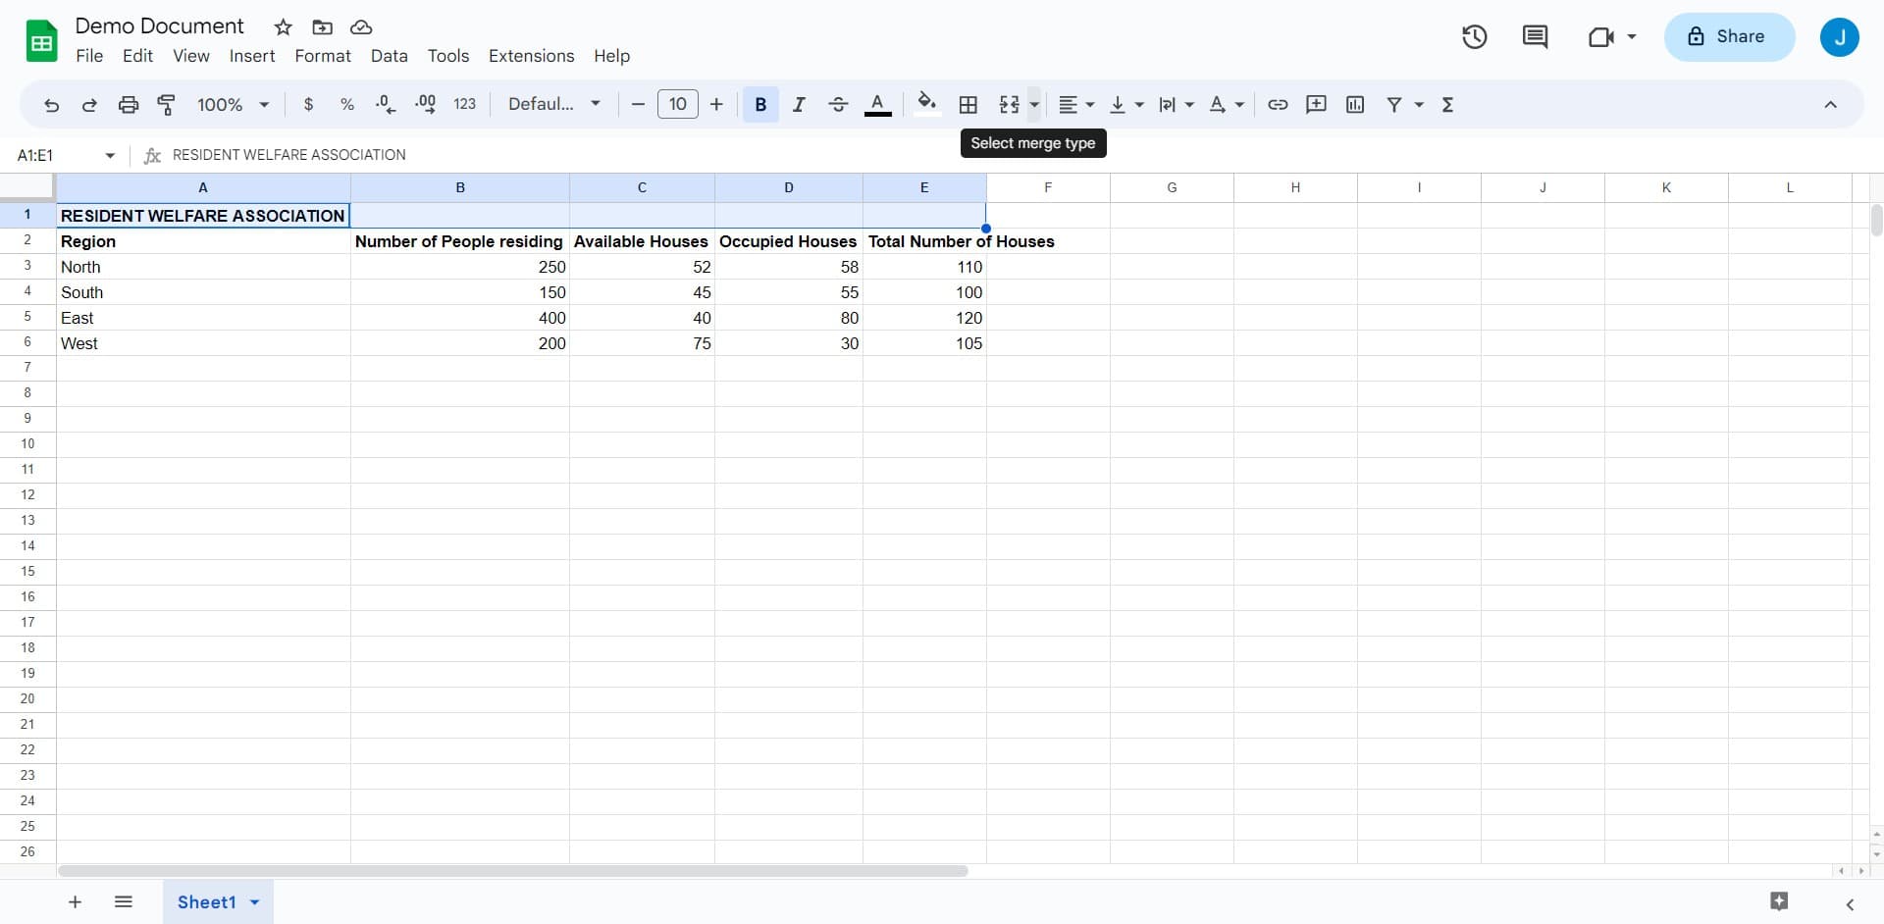Open the Format menu

322,56
